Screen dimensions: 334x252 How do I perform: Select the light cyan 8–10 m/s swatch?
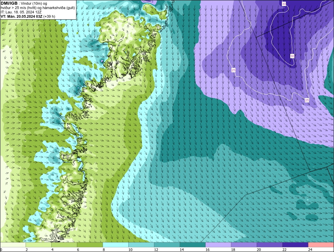click(116, 245)
